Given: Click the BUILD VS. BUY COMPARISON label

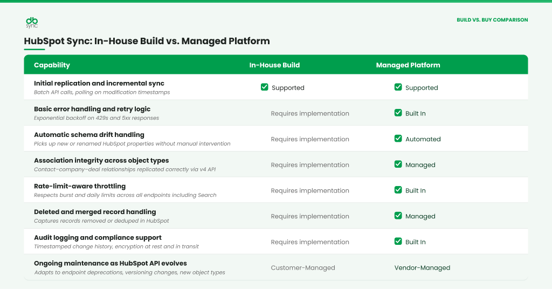Looking at the screenshot, I should pos(492,20).
